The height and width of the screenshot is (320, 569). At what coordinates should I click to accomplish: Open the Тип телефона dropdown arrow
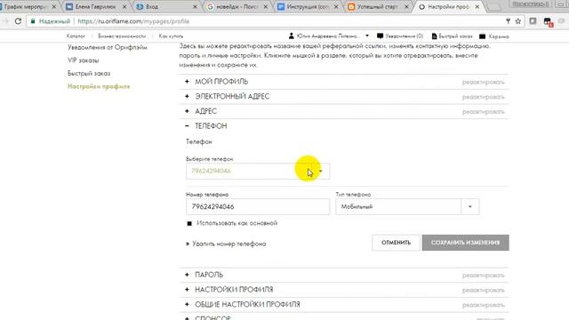click(470, 207)
